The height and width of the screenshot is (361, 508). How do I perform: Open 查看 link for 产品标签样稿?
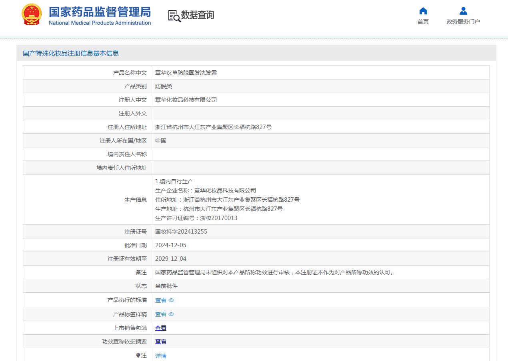pyautogui.click(x=161, y=314)
